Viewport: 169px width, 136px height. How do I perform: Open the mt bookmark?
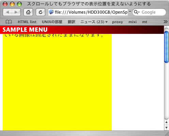tap(144, 22)
